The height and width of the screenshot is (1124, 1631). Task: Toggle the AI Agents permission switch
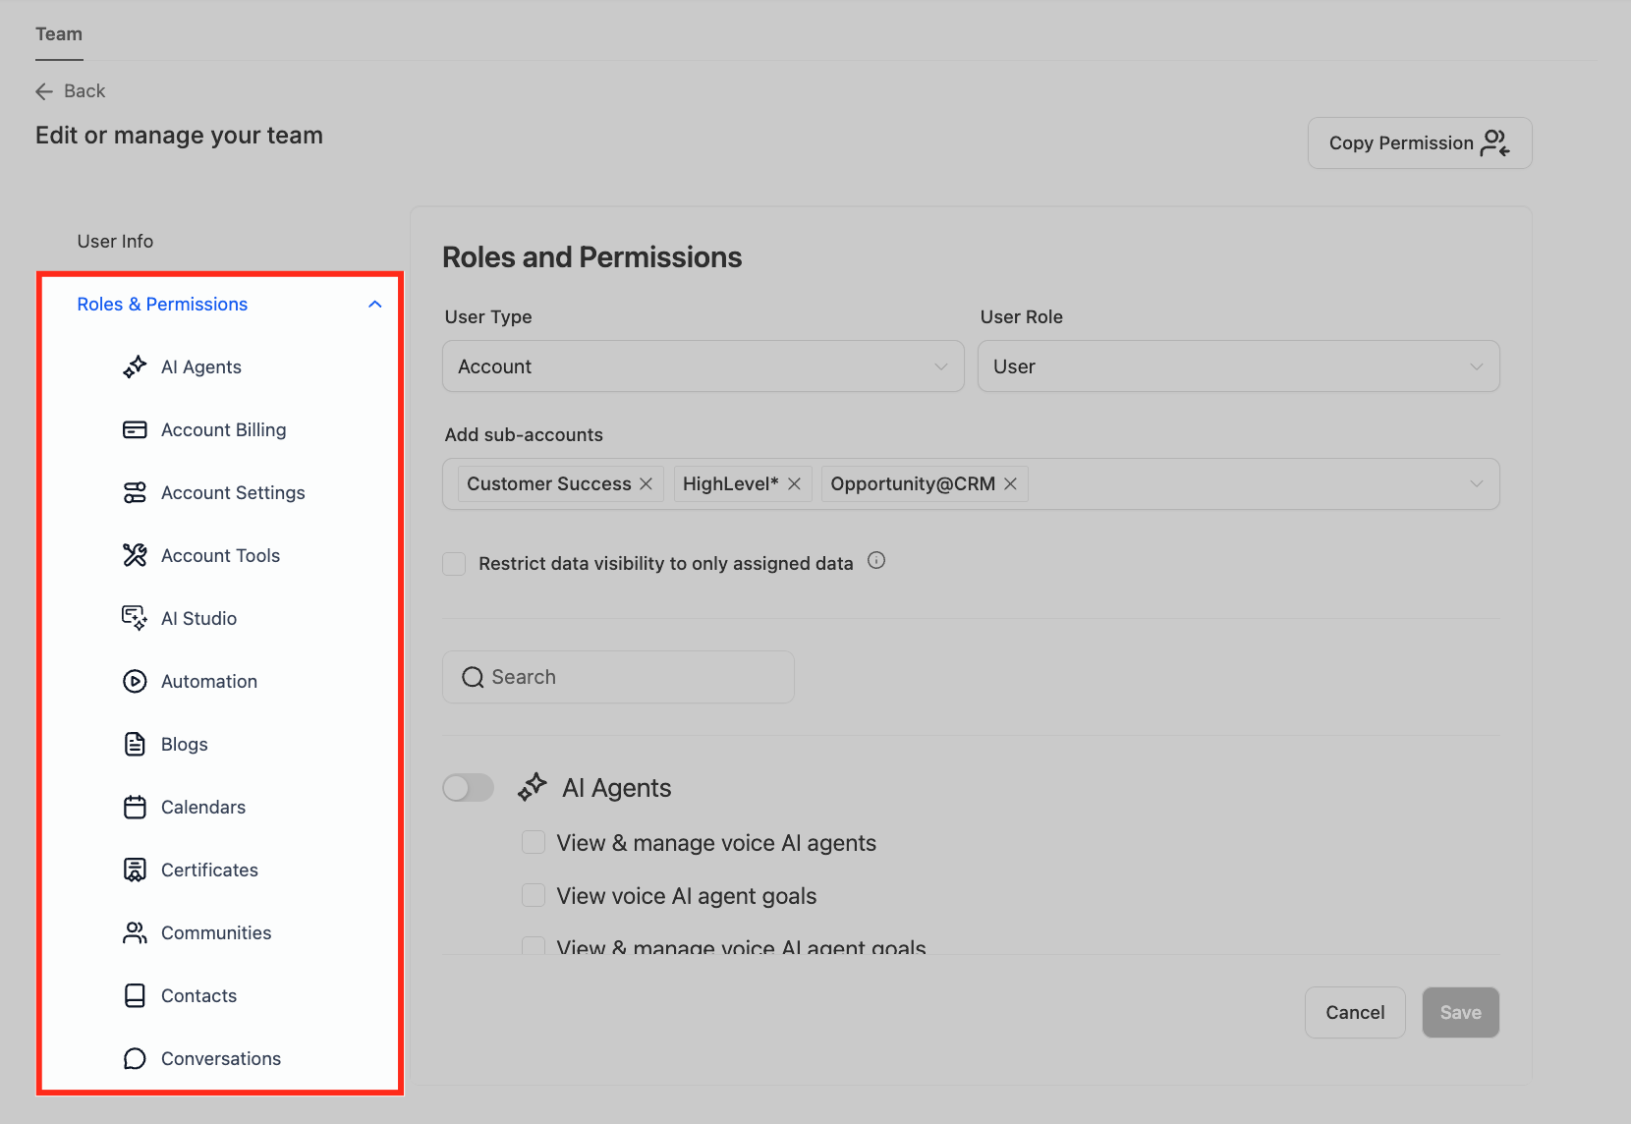click(x=468, y=787)
